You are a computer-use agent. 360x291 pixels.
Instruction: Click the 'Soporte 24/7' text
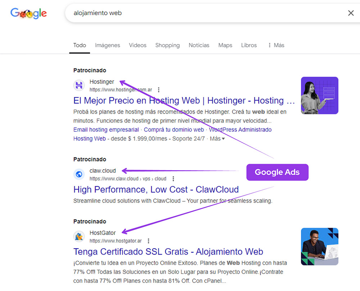point(189,138)
